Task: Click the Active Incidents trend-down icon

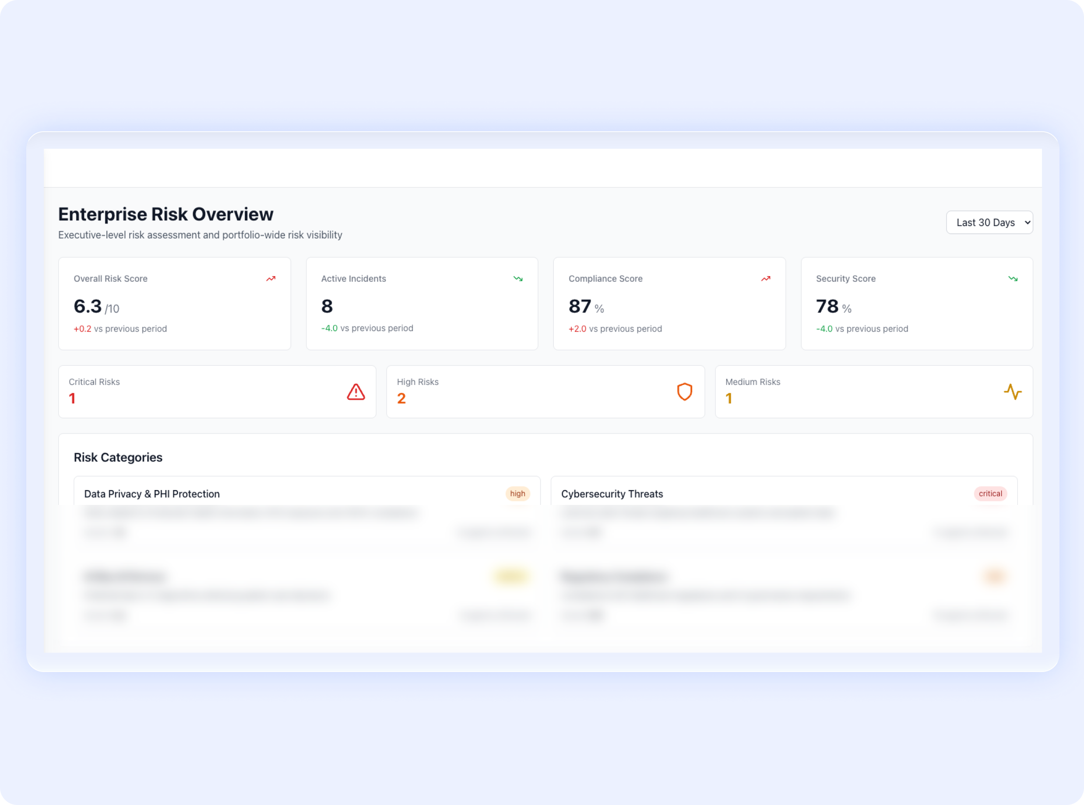Action: (518, 279)
